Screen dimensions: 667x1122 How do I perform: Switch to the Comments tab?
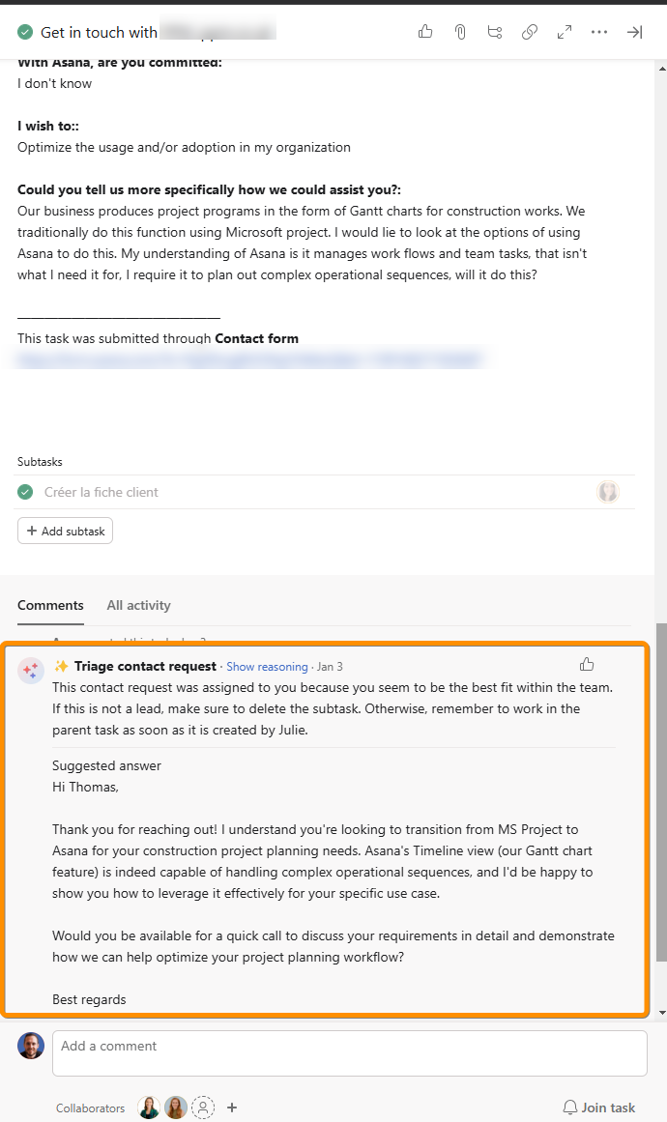click(x=50, y=605)
